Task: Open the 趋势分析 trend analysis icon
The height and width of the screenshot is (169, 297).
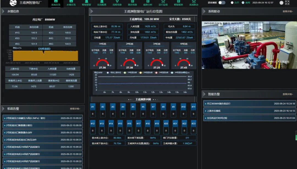Action: [x=148, y=2]
